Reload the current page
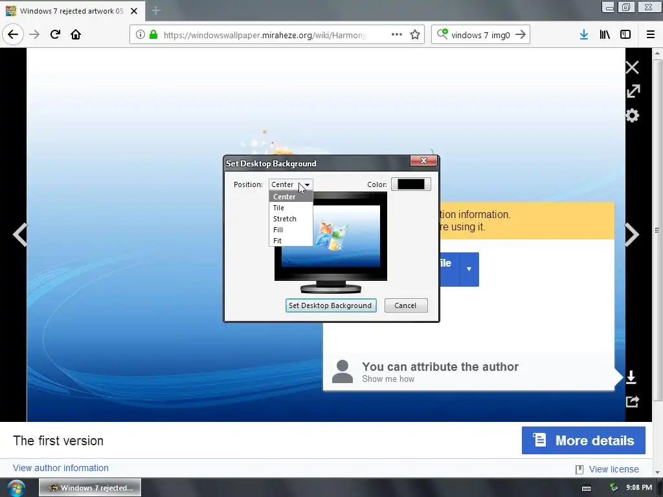663x497 pixels. pos(55,34)
